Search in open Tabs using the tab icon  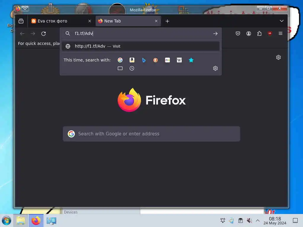[x=120, y=68]
